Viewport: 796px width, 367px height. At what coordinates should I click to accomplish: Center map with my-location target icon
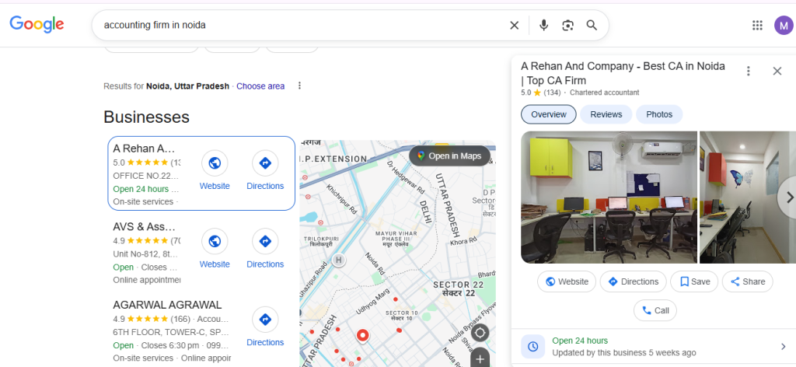pyautogui.click(x=480, y=333)
